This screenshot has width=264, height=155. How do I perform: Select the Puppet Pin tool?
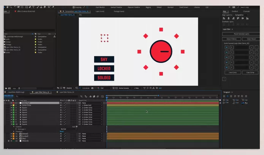click(x=53, y=7)
